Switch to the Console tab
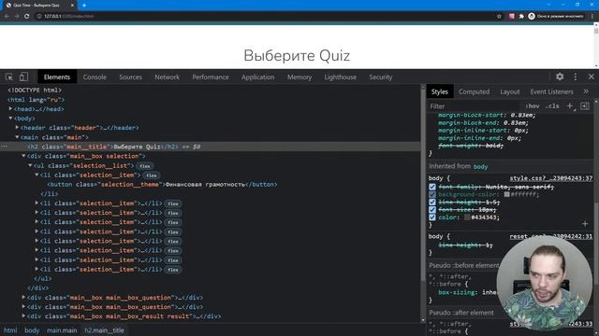599x336 pixels. point(95,77)
